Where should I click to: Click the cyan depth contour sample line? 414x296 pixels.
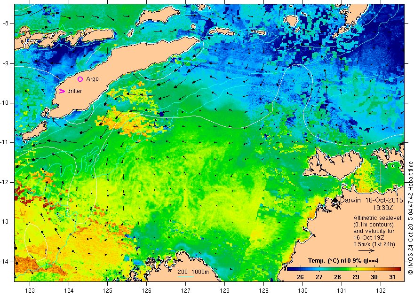186,277
